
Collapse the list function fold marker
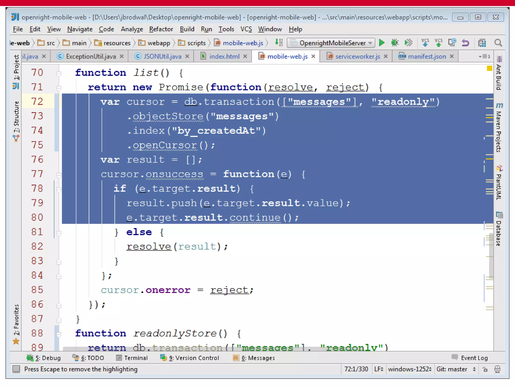pos(59,74)
